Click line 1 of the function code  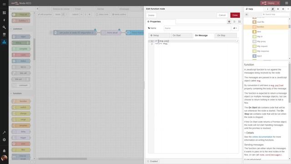[195, 41]
